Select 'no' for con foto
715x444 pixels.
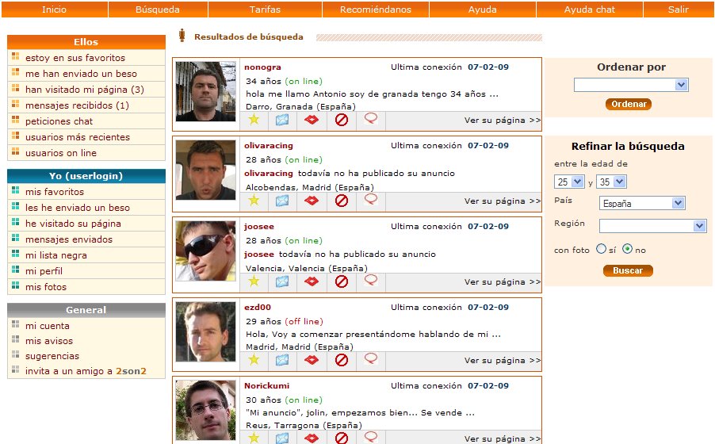point(628,249)
